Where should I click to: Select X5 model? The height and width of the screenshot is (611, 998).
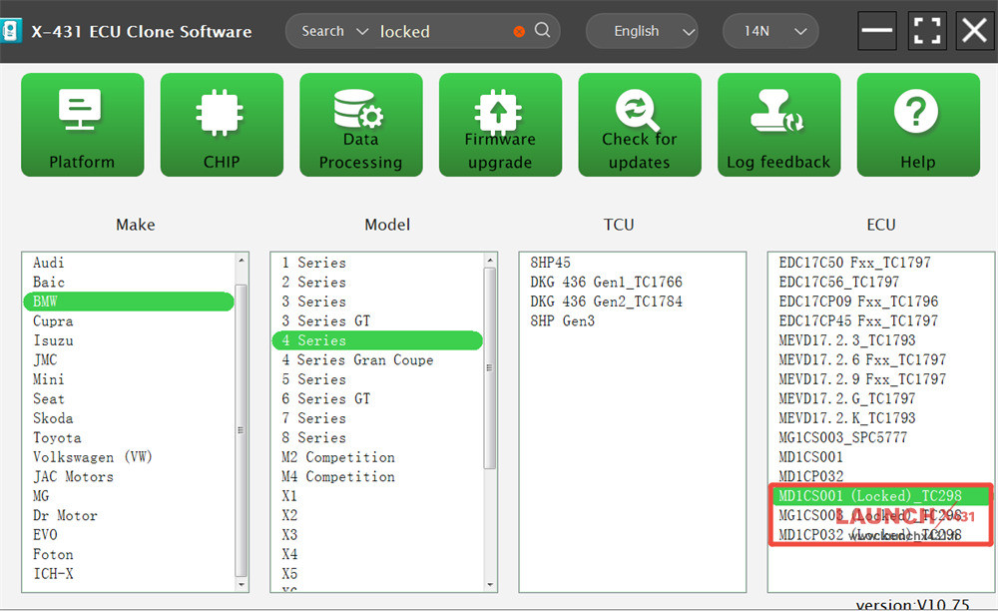coord(289,573)
